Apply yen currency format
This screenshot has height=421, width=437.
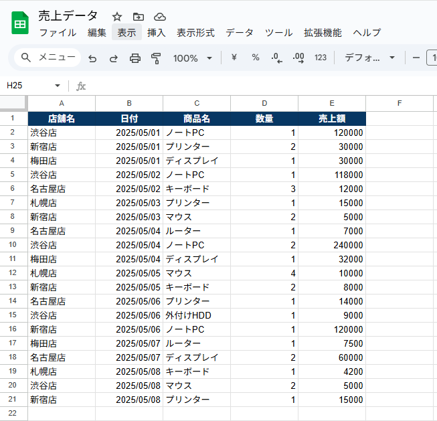[x=234, y=58]
